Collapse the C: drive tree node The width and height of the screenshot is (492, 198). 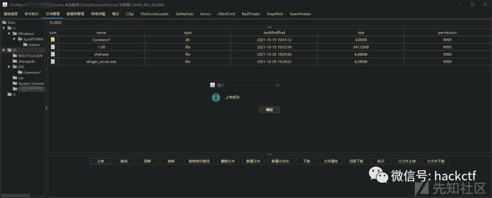(4, 28)
